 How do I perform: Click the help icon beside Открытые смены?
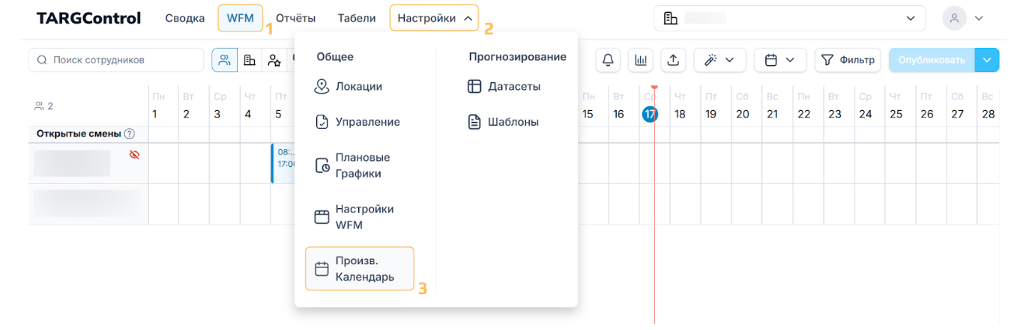130,134
